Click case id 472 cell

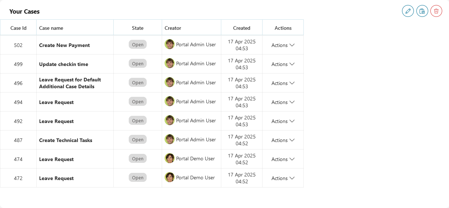(18, 178)
